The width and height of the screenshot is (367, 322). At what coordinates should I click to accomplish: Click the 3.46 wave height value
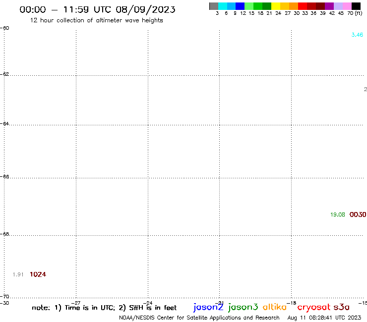(357, 35)
